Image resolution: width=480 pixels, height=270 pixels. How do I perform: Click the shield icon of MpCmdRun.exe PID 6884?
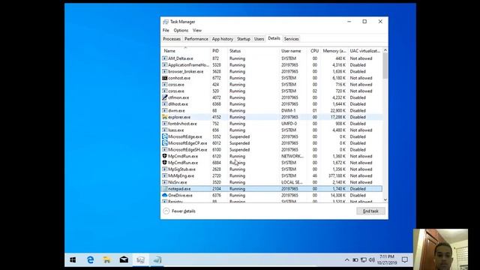(x=165, y=163)
